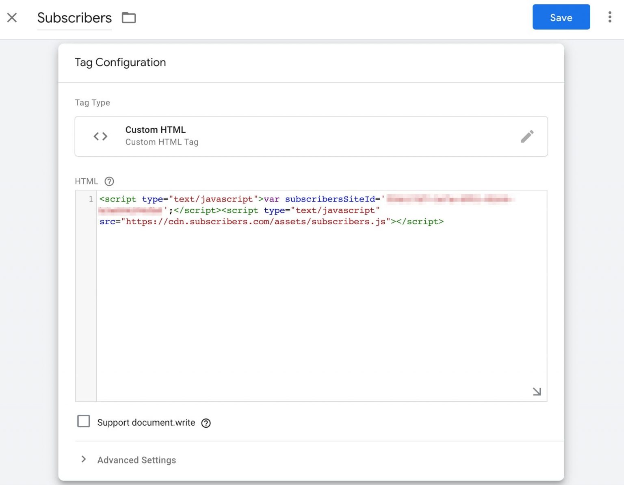
Task: Open the help icon next to HTML label
Action: coord(109,181)
